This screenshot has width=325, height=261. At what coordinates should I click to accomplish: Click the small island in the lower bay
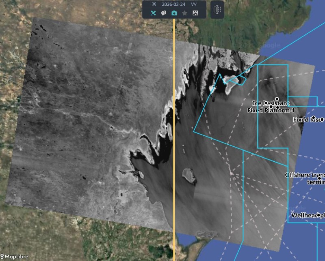[x=189, y=175]
